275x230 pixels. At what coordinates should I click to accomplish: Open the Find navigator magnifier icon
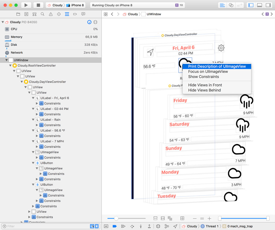[42, 14]
